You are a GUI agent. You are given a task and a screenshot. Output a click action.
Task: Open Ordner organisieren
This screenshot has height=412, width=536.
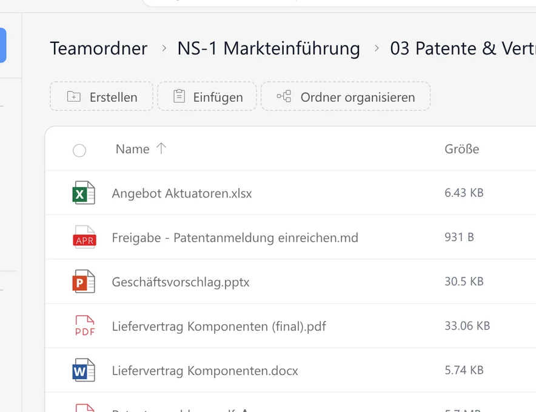(x=346, y=96)
